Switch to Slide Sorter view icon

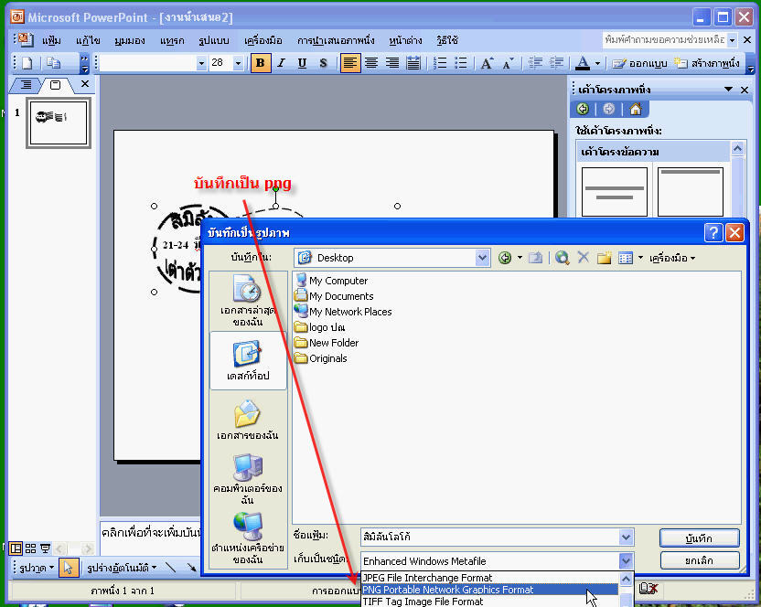30,548
